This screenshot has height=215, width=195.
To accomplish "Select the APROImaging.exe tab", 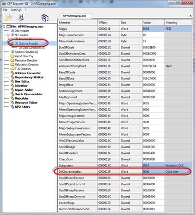I will [x=74, y=16].
